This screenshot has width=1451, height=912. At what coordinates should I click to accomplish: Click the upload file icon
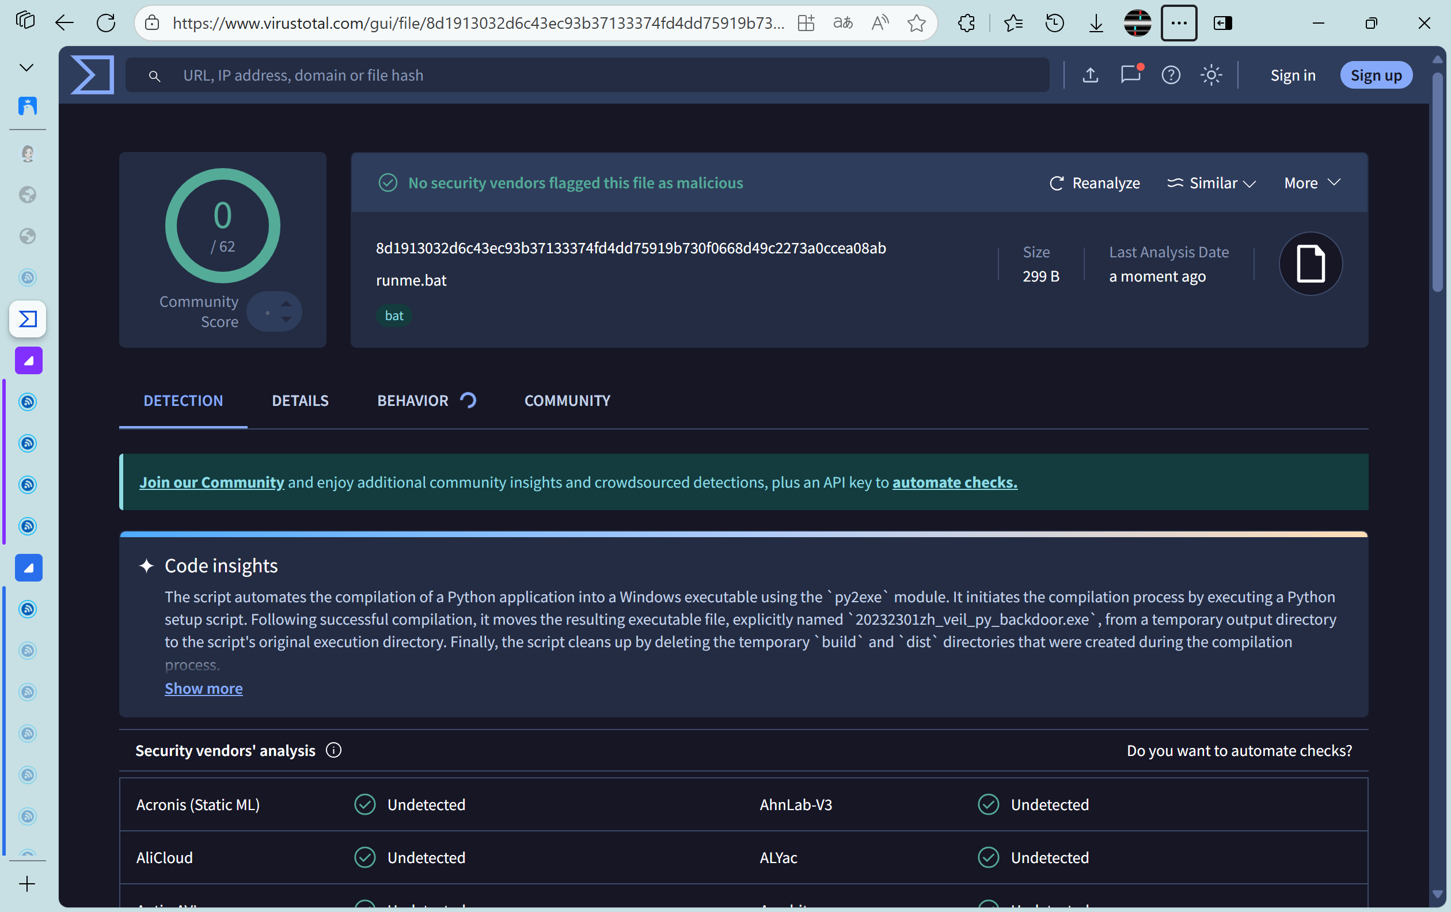(1090, 75)
